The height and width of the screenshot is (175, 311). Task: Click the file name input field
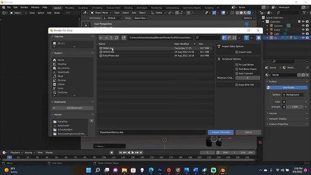(x=152, y=132)
